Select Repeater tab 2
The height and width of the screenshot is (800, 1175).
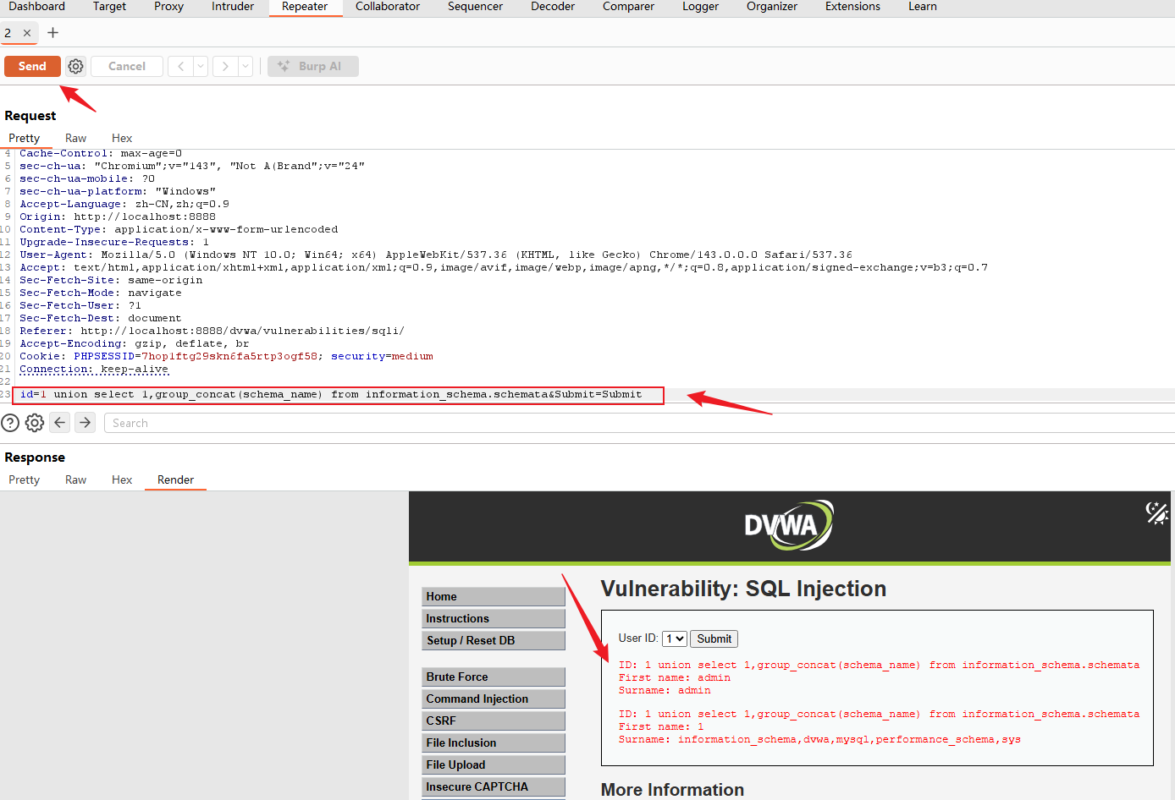coord(8,33)
